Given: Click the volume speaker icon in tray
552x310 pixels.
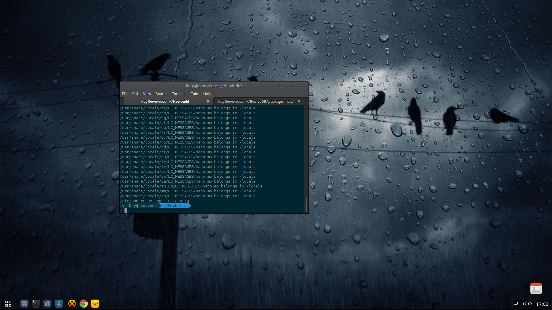Looking at the screenshot, I should pyautogui.click(x=524, y=304).
